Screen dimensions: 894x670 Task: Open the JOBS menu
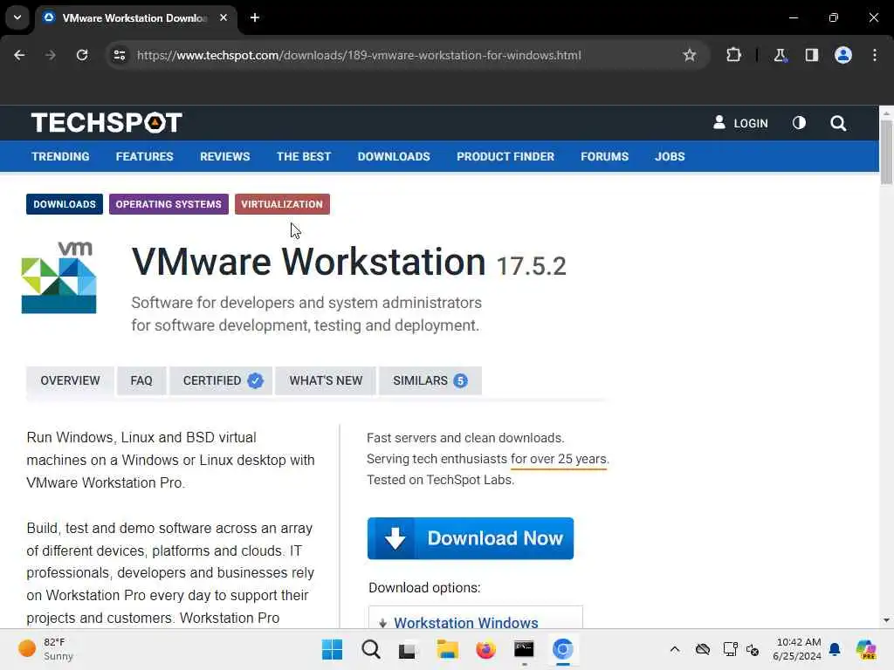click(670, 157)
